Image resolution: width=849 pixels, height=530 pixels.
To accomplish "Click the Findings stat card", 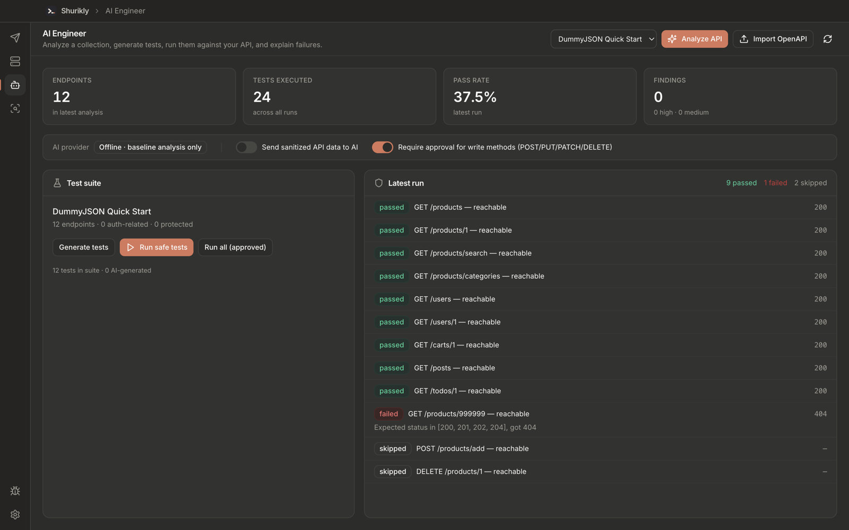I will tap(740, 96).
